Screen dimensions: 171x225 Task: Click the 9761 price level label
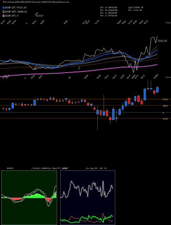(x=165, y=100)
